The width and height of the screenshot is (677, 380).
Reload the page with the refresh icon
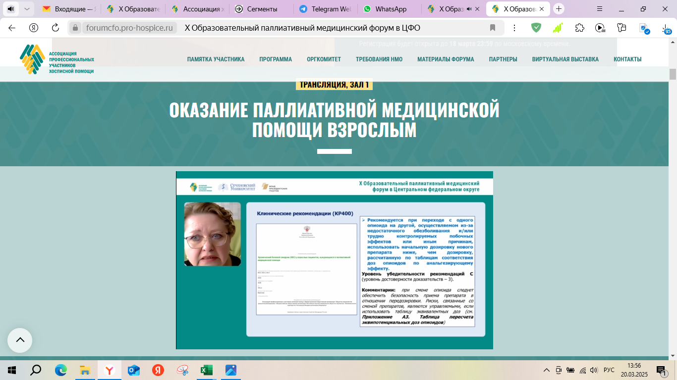[x=56, y=28]
